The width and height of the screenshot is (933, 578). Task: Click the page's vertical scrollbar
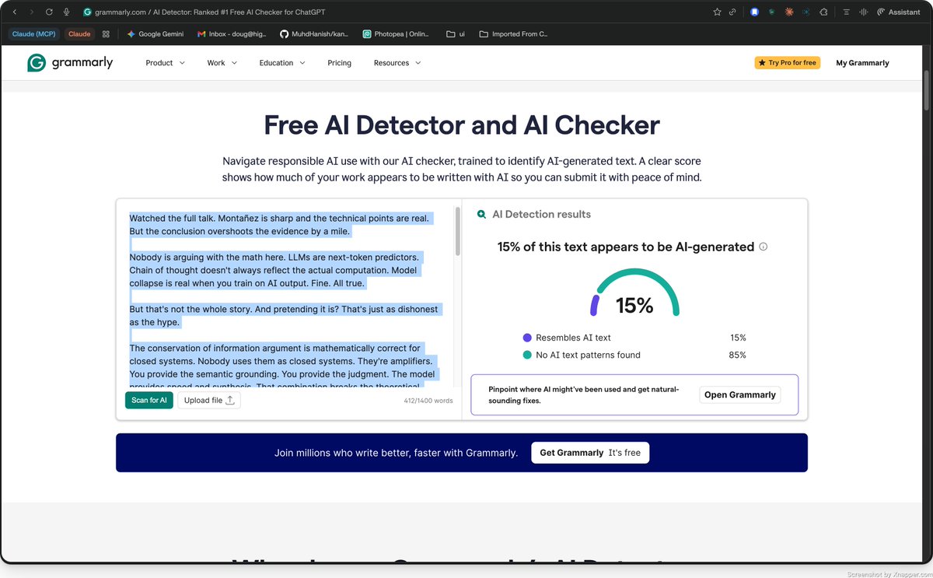tap(926, 89)
